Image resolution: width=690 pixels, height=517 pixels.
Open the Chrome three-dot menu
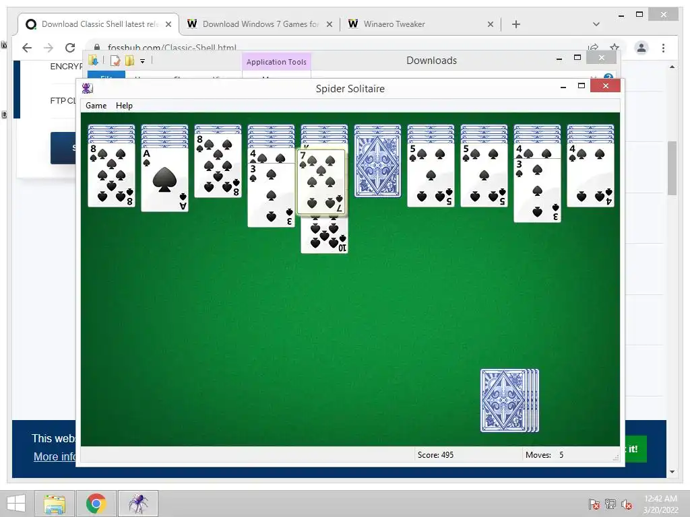coord(663,48)
